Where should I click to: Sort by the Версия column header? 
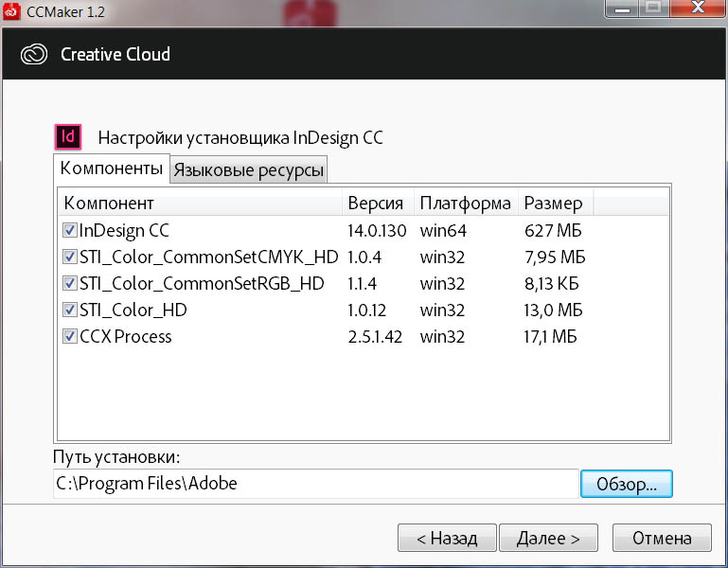(x=379, y=204)
